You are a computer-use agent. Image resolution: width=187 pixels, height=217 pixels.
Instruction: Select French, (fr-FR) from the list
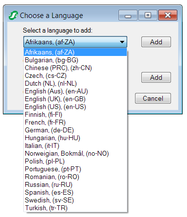(75, 123)
